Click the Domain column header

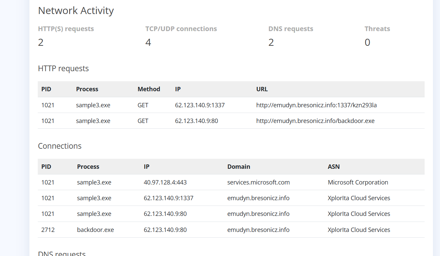coord(238,167)
